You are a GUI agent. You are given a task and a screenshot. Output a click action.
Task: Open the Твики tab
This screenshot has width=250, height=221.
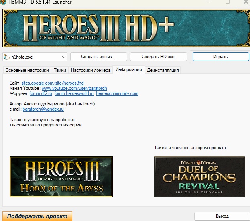[x=60, y=70]
